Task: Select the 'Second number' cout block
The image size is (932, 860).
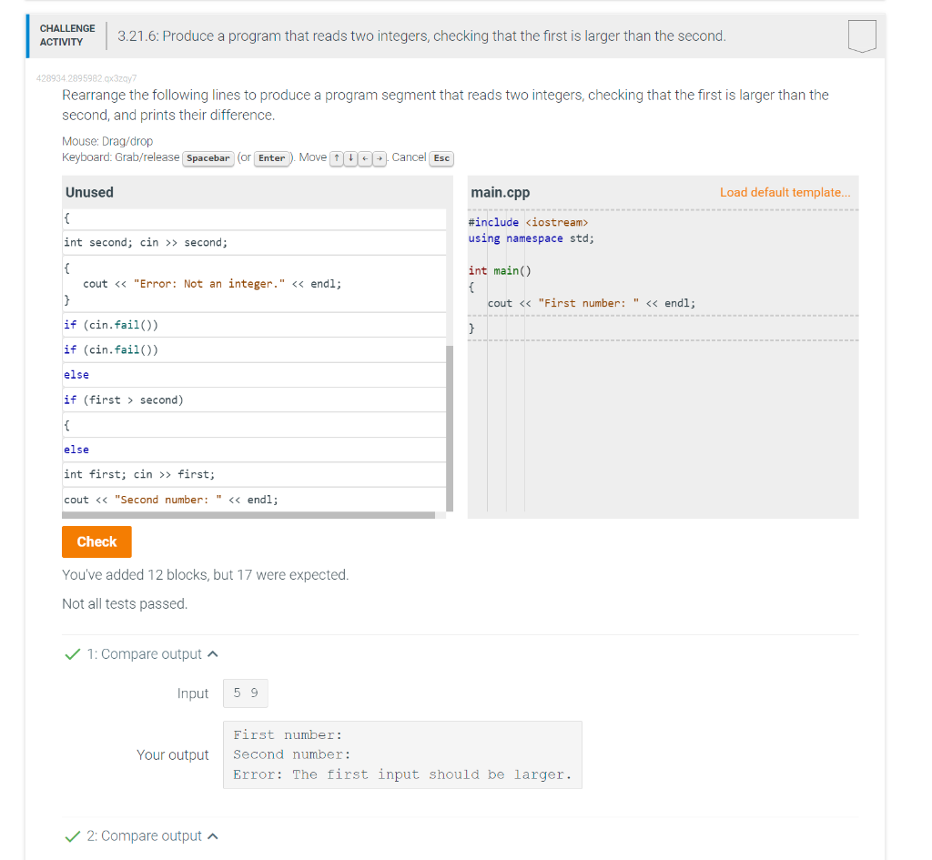Action: point(254,500)
